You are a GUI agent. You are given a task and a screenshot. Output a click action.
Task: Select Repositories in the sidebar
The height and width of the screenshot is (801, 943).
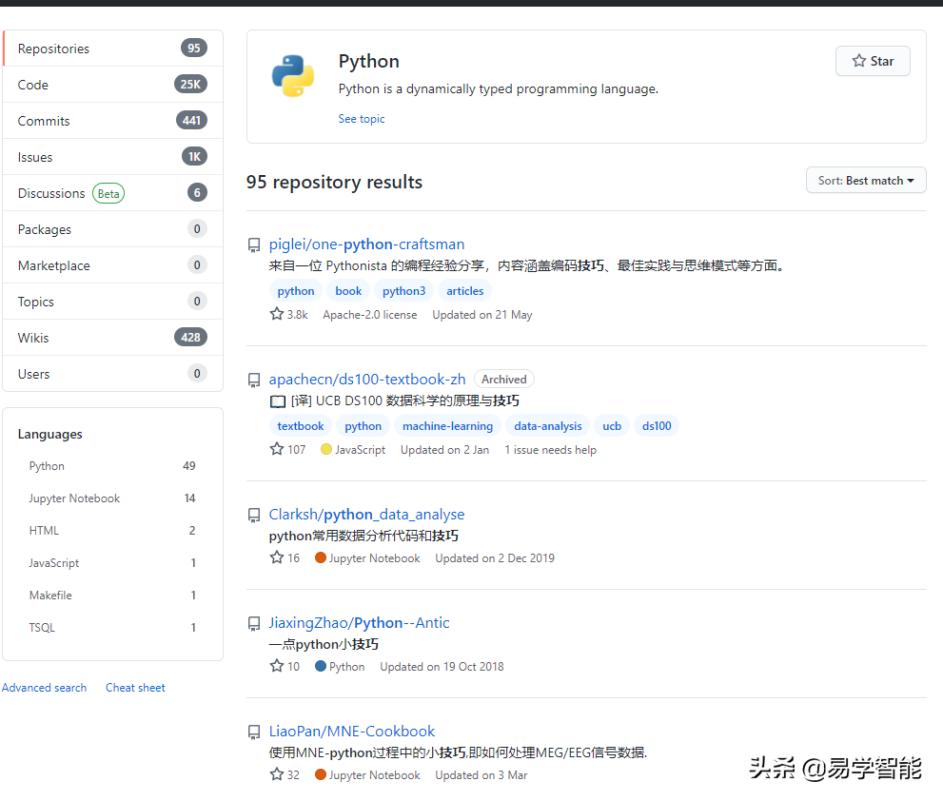(x=113, y=49)
